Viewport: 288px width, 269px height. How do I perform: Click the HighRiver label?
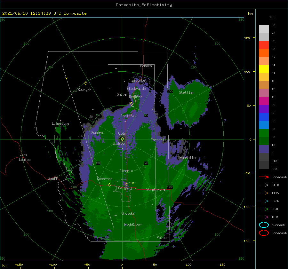click(132, 225)
